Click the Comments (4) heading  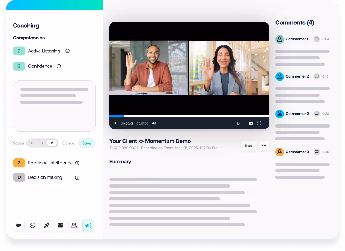pos(294,23)
